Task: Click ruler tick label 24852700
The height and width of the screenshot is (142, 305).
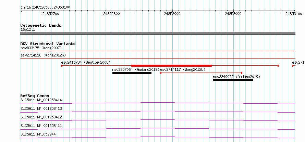Action: coord(51,14)
